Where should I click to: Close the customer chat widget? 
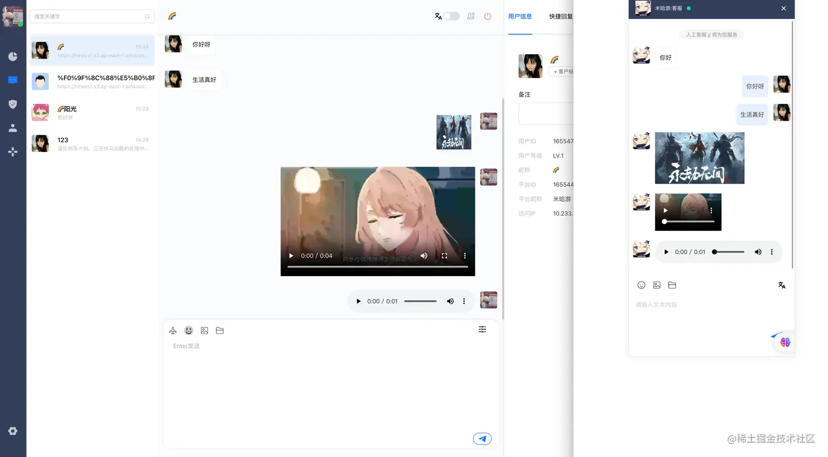click(784, 8)
